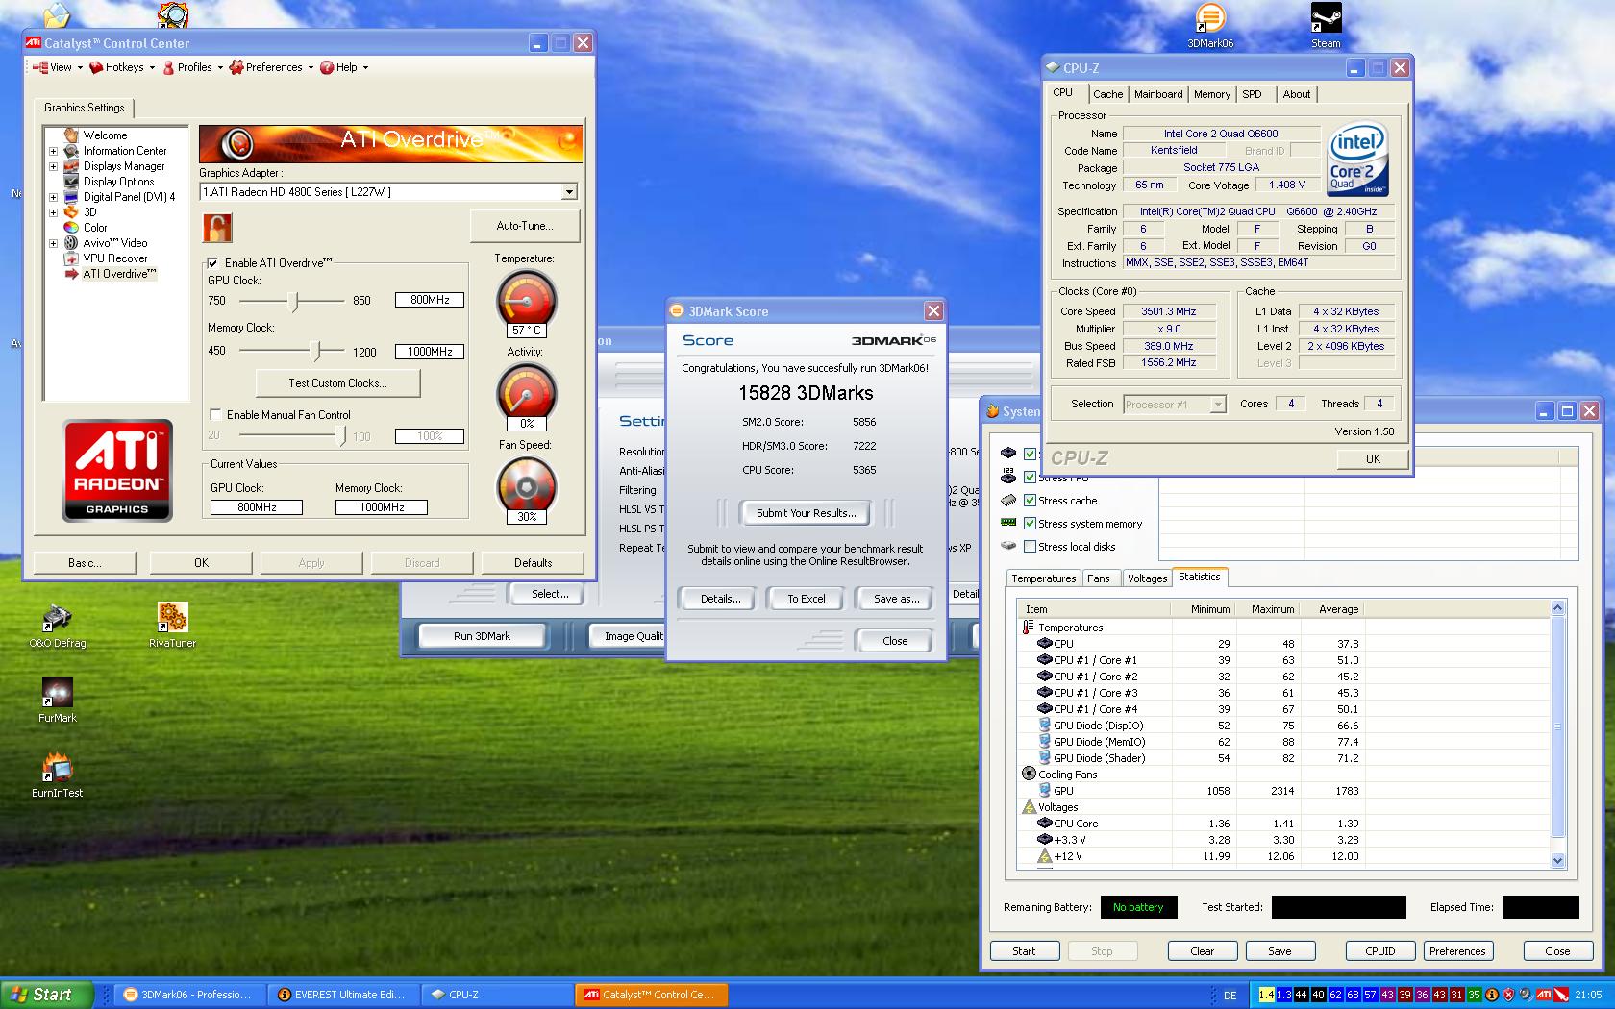1615x1009 pixels.
Task: Click the Memory Clock slider thumb
Action: 317,351
